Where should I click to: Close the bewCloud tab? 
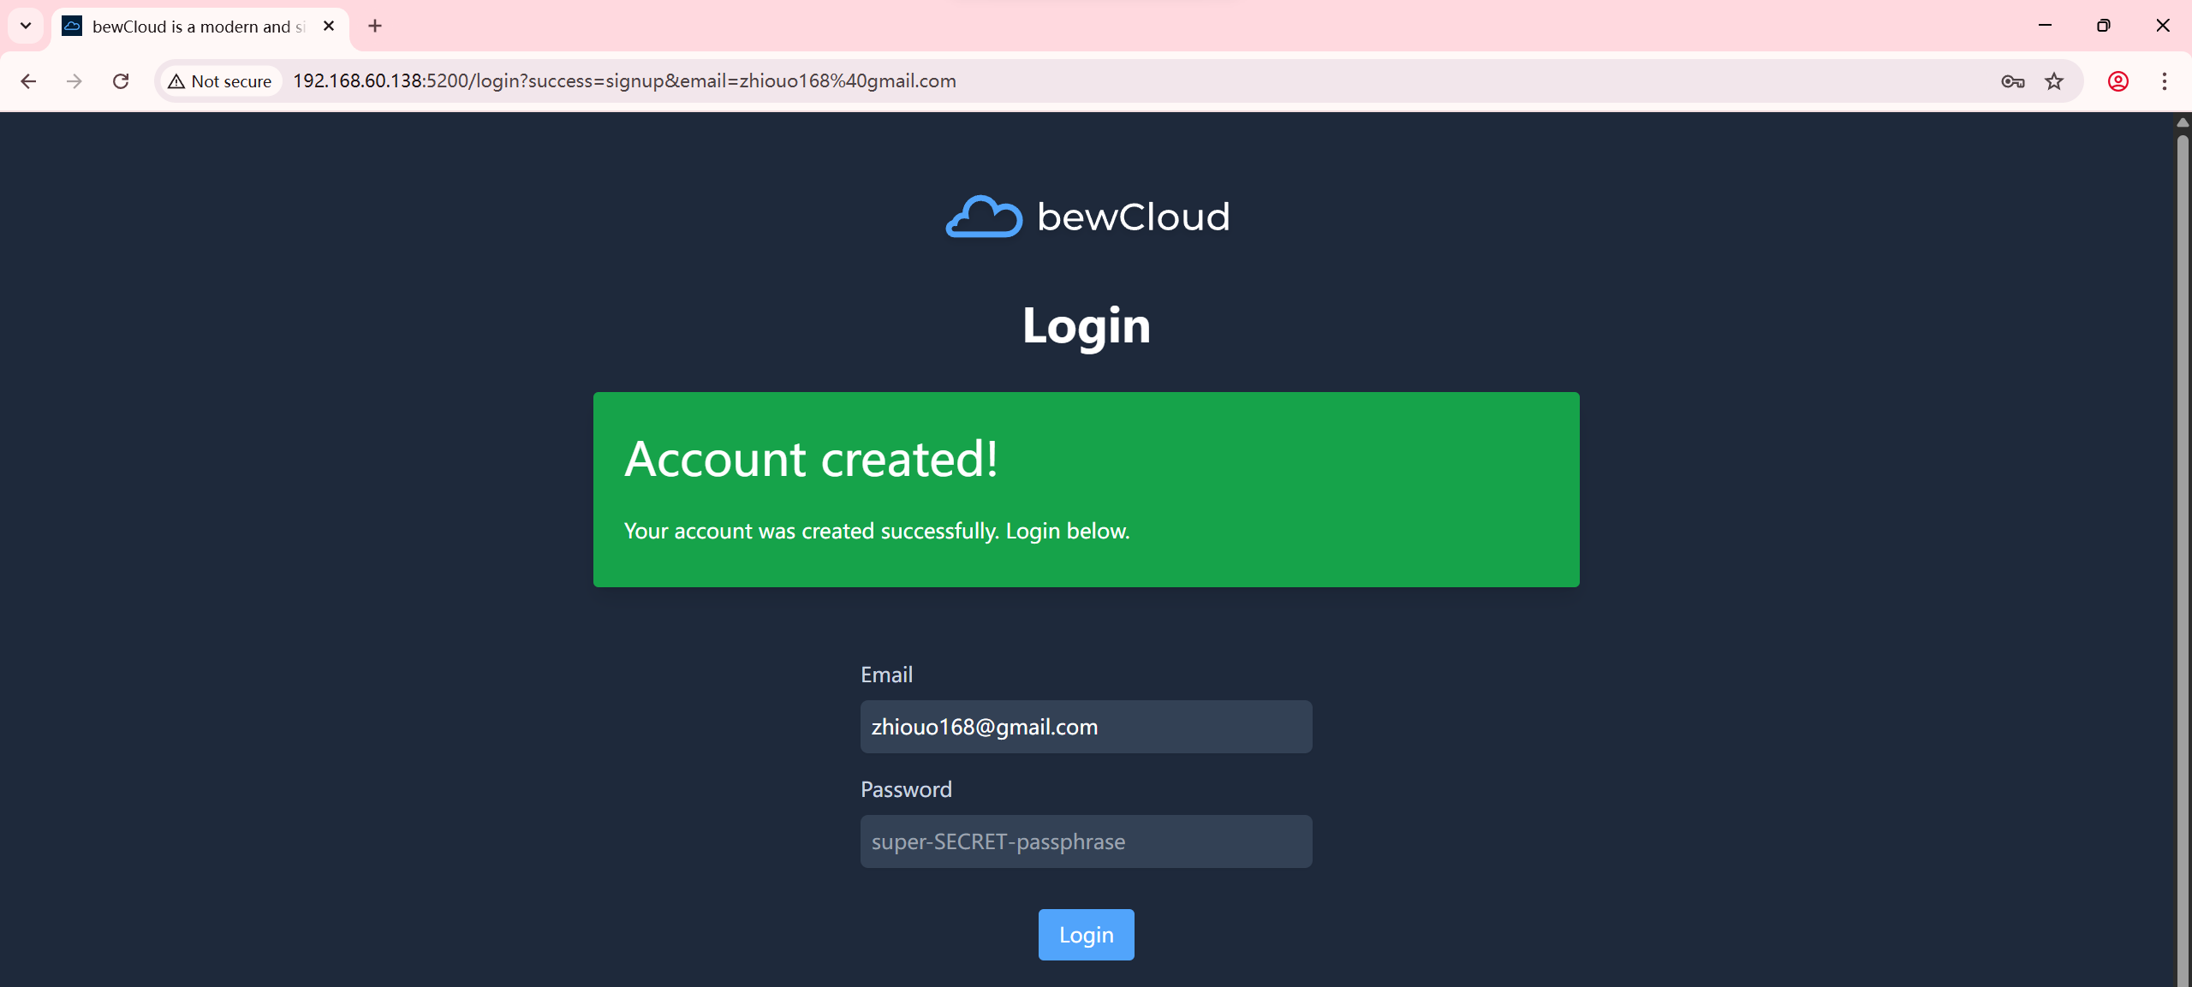329,27
